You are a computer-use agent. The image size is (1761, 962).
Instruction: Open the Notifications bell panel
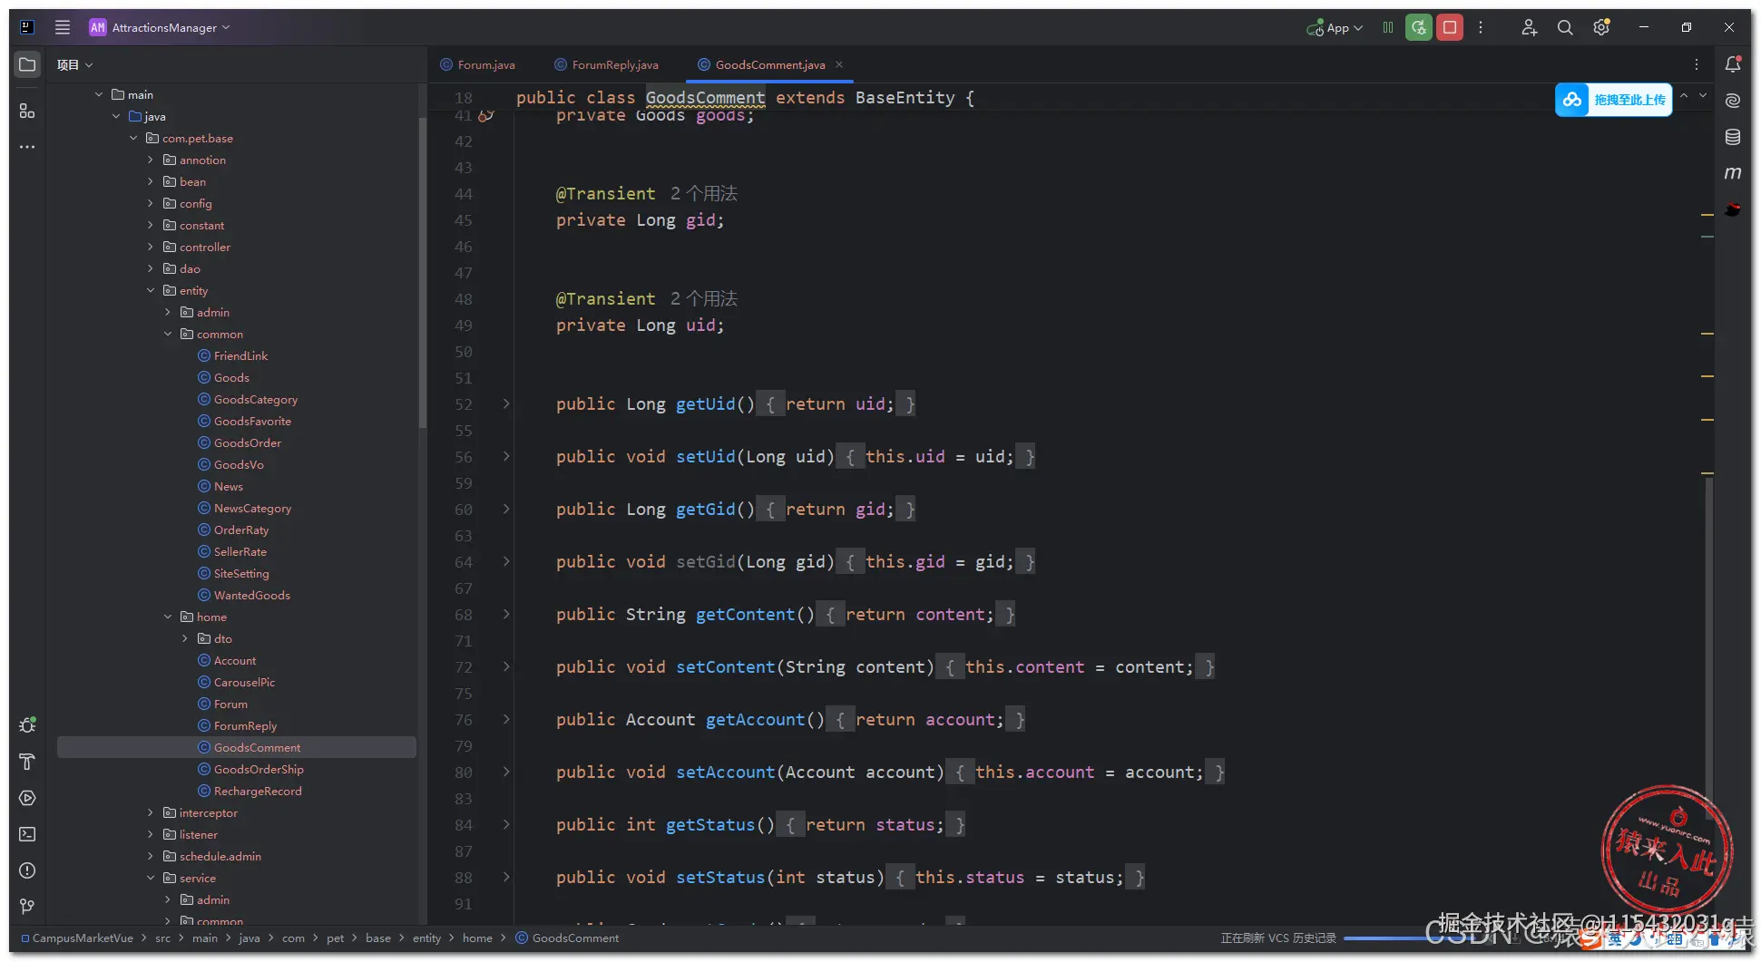pos(1733,64)
